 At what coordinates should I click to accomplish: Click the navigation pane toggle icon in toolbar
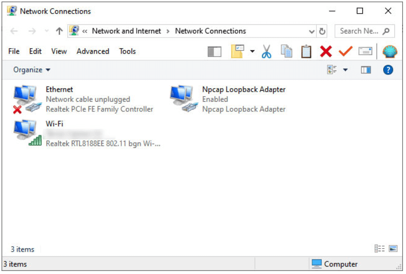(215, 52)
